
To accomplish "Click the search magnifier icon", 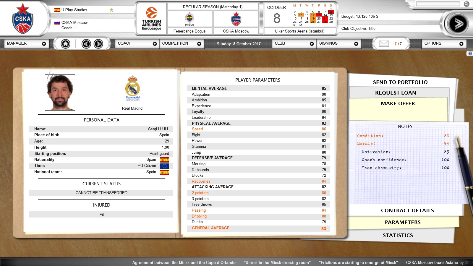I will 466,4.
